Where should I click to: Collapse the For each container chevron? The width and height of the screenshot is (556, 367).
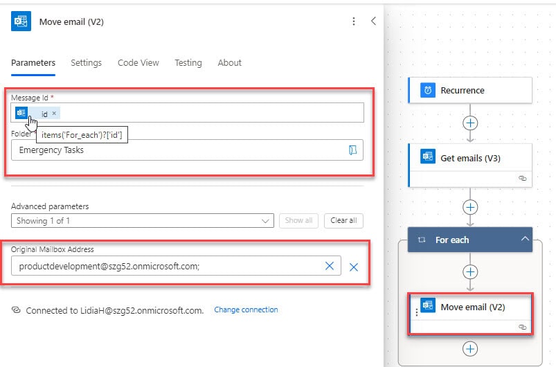(x=525, y=239)
